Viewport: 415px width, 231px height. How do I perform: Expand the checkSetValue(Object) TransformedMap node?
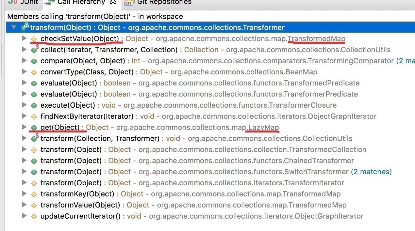[24, 38]
